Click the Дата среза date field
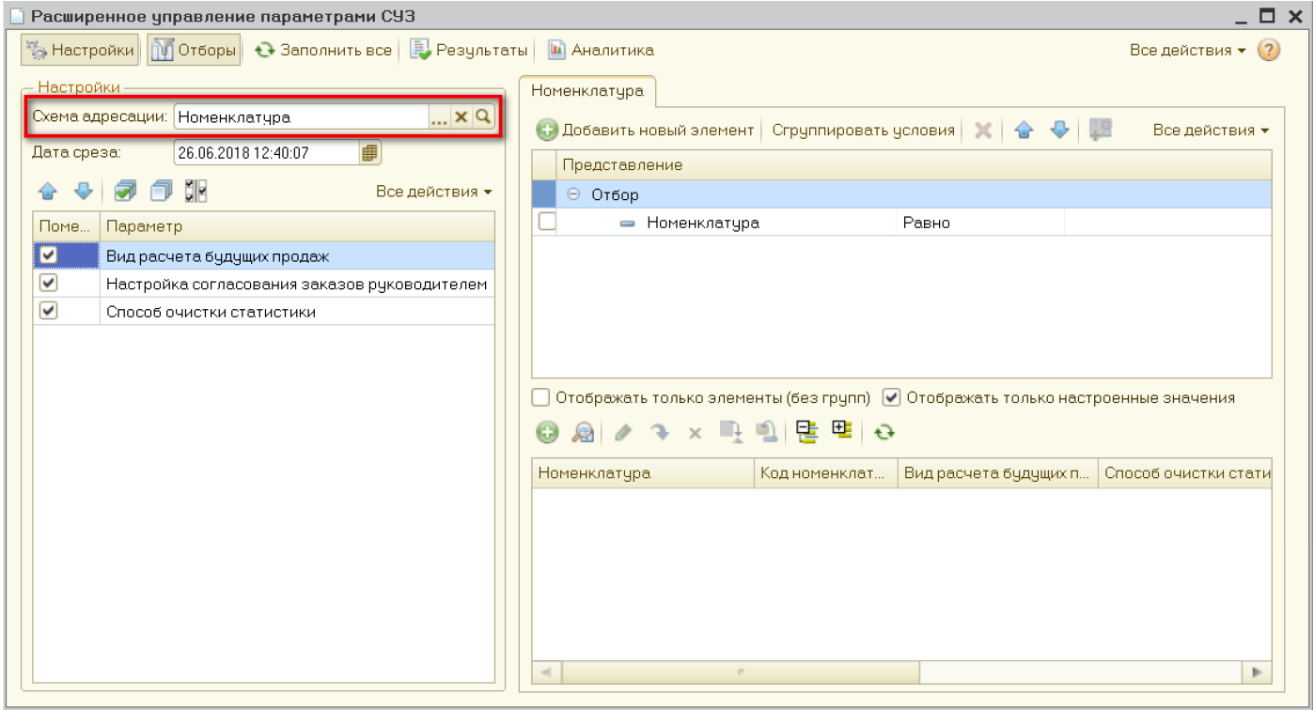This screenshot has height=710, width=1314. click(x=264, y=152)
